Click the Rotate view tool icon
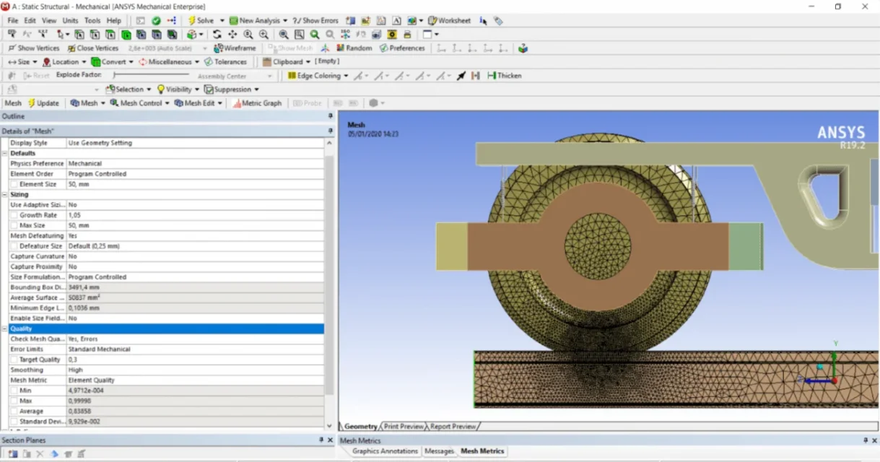Viewport: 880px width, 462px height. (217, 34)
